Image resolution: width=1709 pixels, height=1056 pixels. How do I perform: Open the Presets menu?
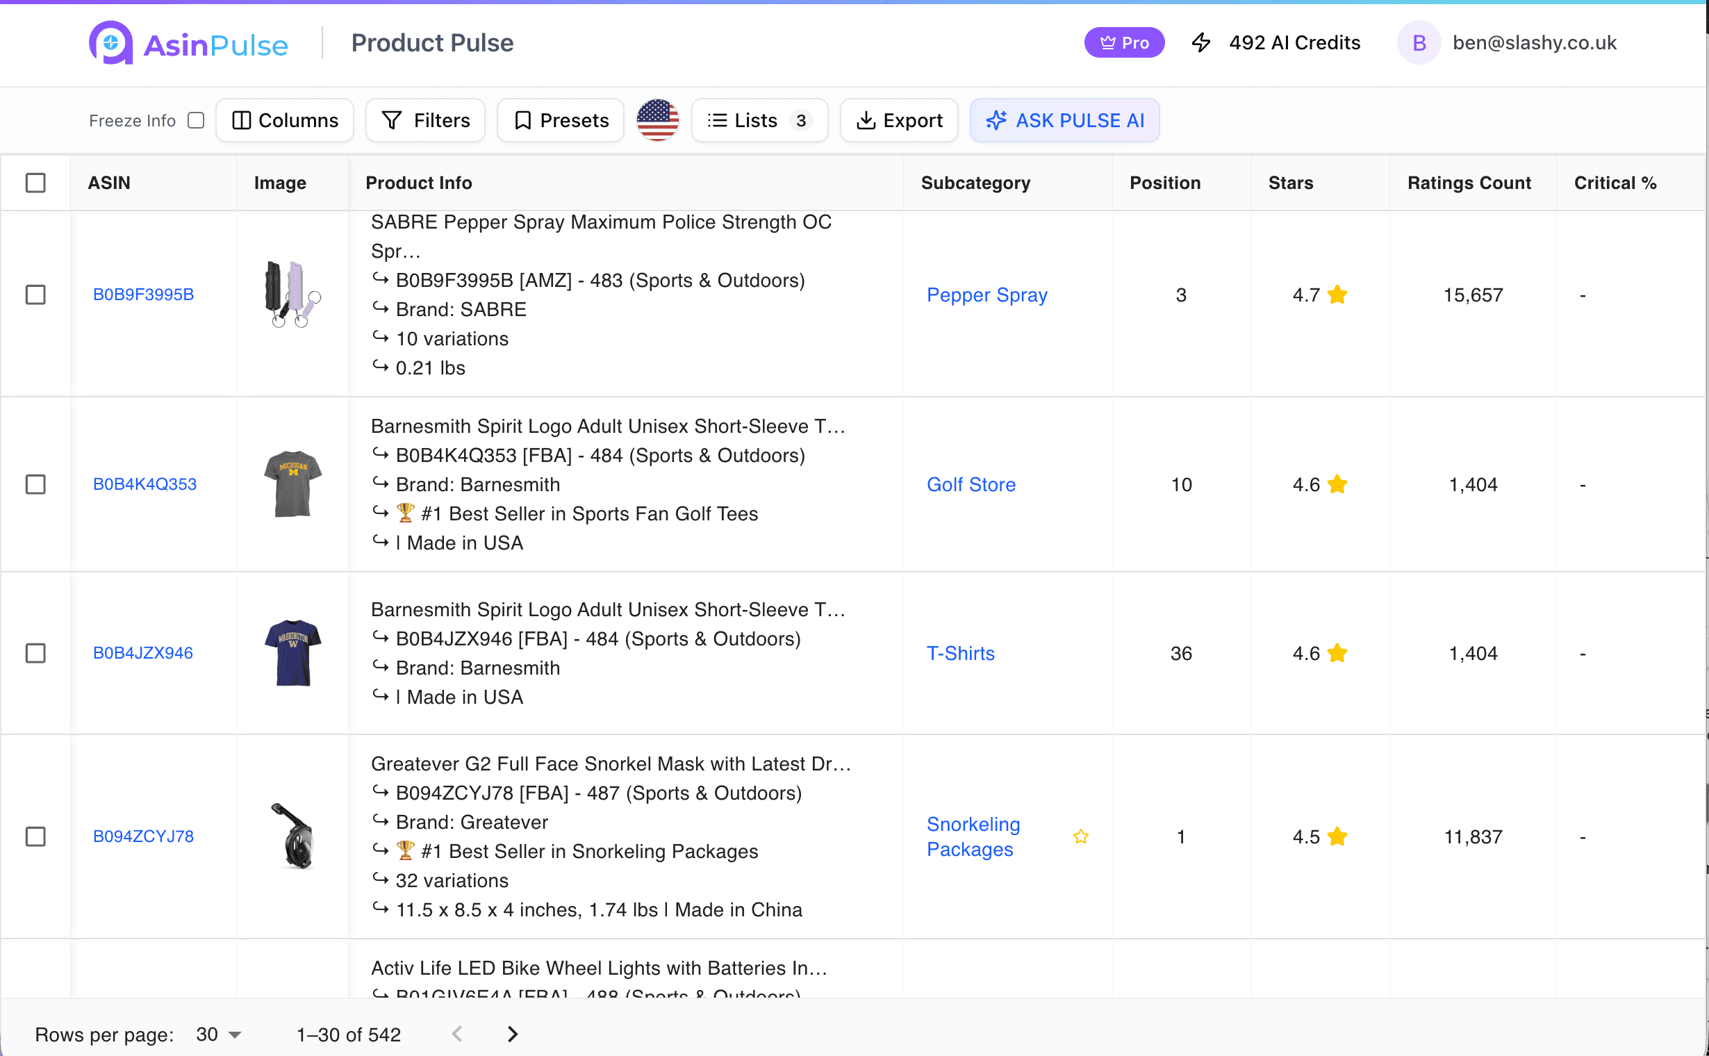[x=561, y=120]
